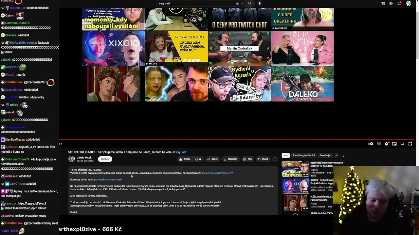Open more actions three-dot menu

point(275,159)
